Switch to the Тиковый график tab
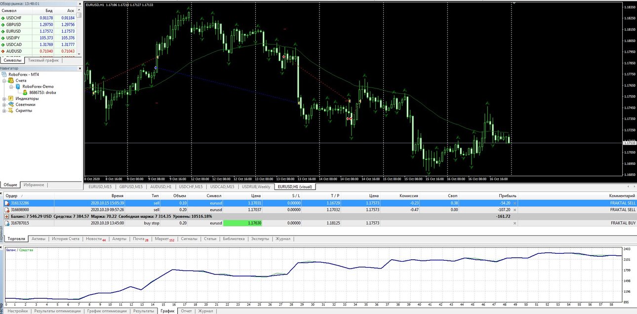 pyautogui.click(x=43, y=60)
